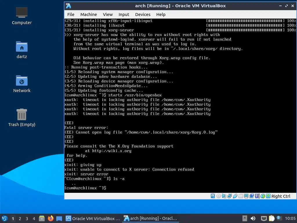
Task: Click the USB devices status icon
Action: click(x=235, y=196)
